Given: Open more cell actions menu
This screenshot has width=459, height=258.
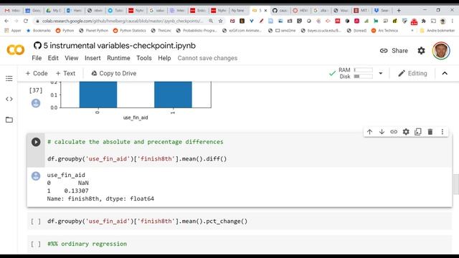Looking at the screenshot, I should 442,132.
